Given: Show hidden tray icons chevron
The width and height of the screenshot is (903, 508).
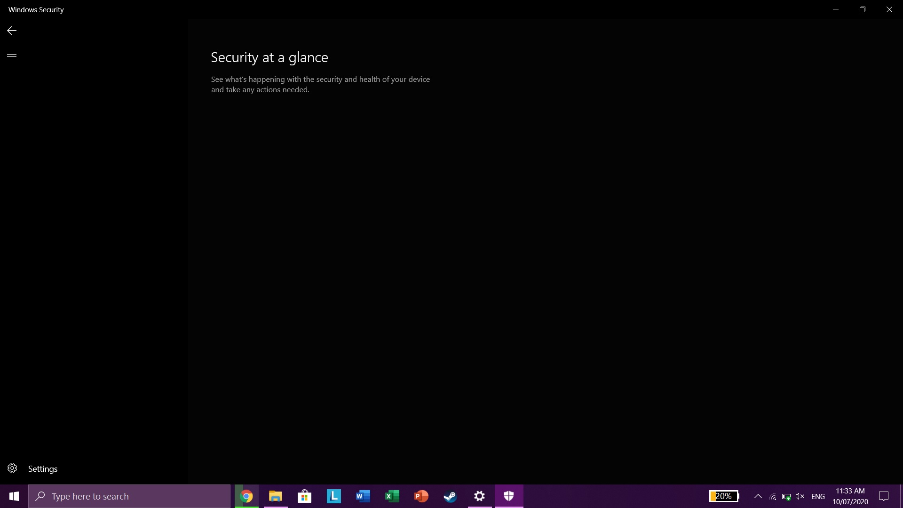Looking at the screenshot, I should point(758,496).
